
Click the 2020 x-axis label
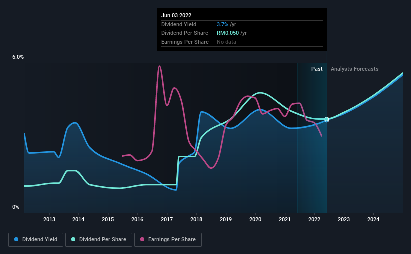[255, 219]
